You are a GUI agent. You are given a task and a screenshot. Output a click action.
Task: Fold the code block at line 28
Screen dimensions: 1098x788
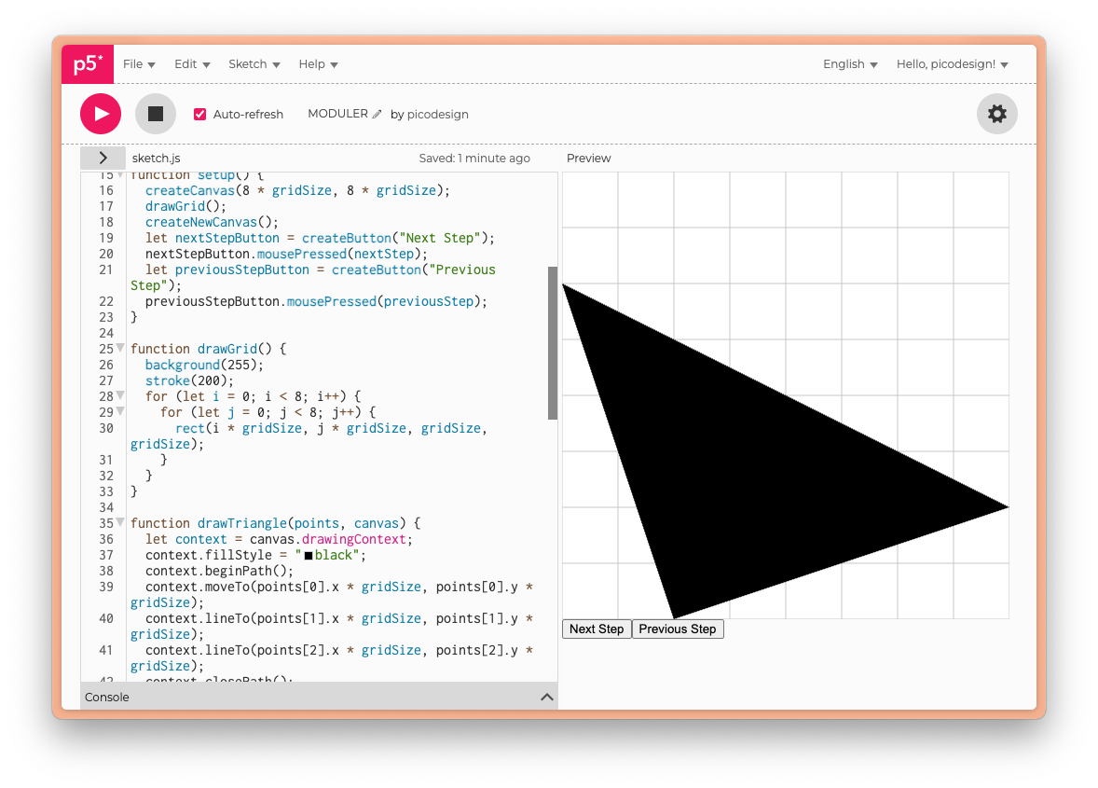(x=120, y=395)
